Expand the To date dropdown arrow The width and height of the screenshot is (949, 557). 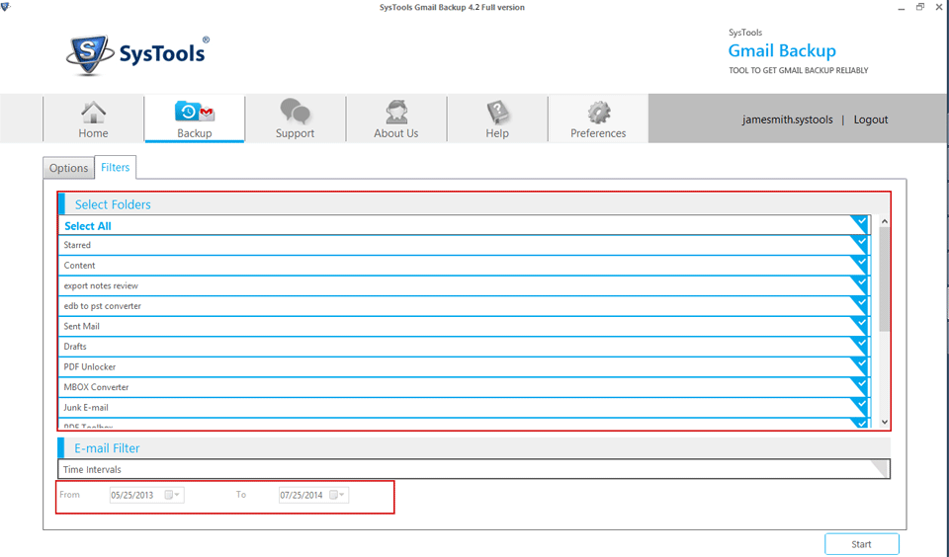pyautogui.click(x=341, y=495)
